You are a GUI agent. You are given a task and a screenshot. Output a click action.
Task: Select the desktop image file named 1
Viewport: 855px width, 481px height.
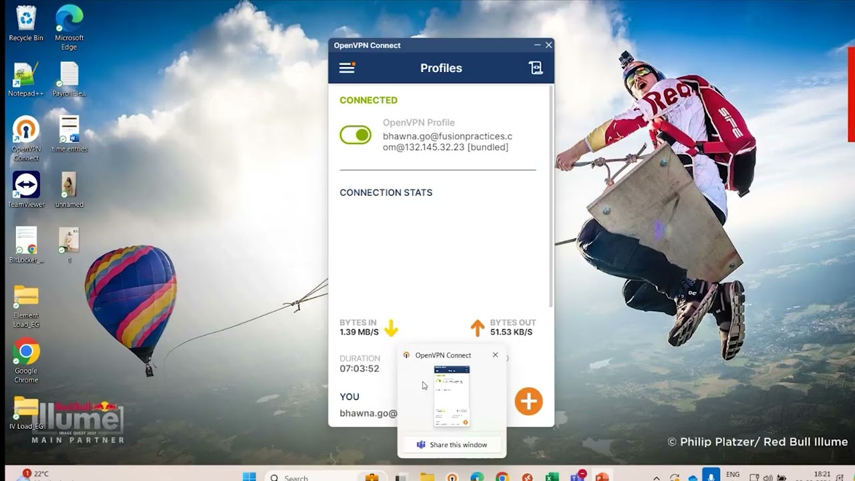tap(69, 245)
